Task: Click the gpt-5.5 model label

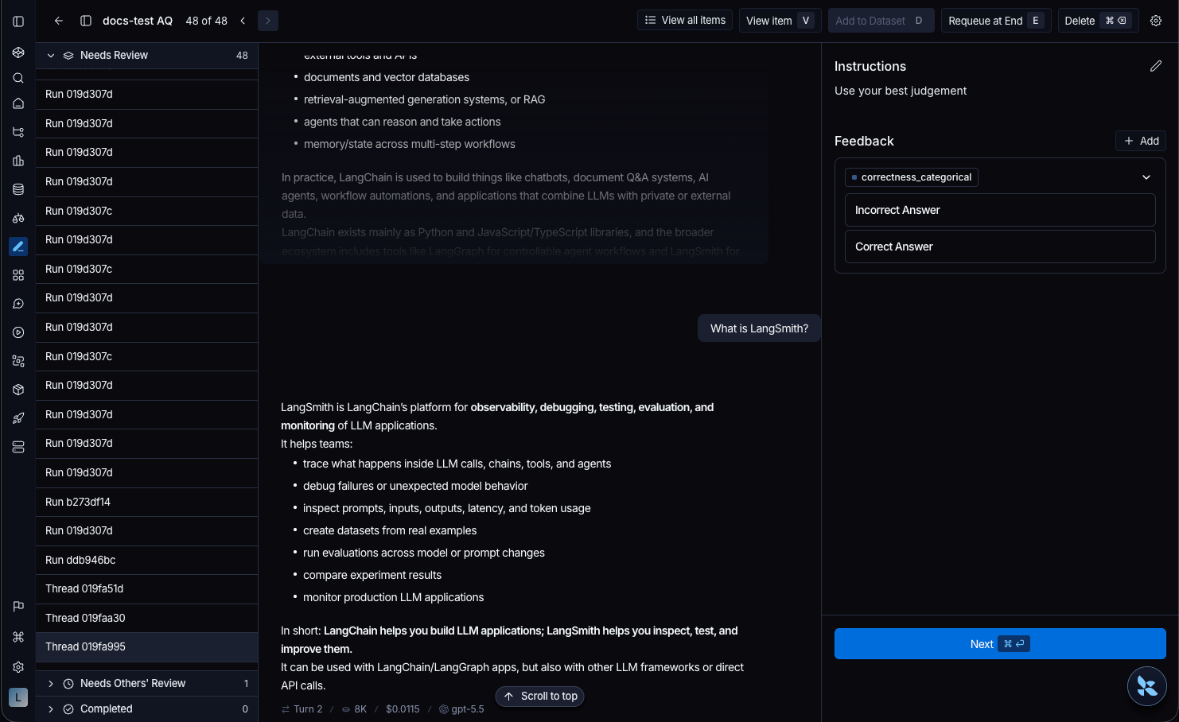Action: [x=461, y=709]
